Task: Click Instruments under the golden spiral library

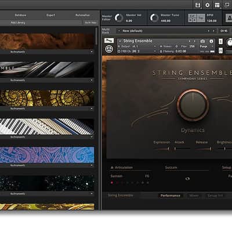Action: pyautogui.click(x=17, y=108)
